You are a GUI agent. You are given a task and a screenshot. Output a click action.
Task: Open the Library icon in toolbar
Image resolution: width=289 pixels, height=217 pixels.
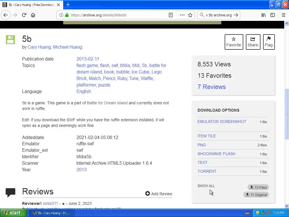coord(264,15)
